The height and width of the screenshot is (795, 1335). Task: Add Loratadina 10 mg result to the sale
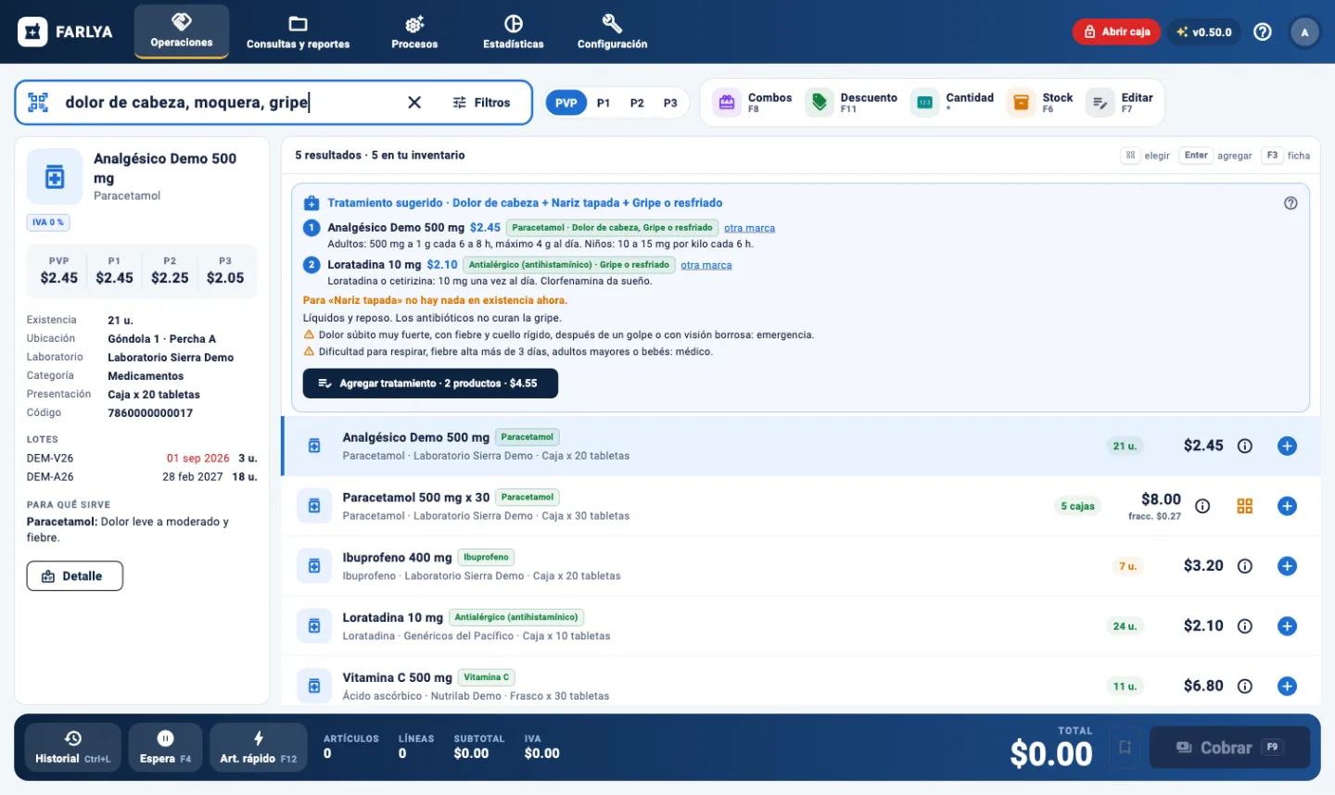pyautogui.click(x=1287, y=626)
